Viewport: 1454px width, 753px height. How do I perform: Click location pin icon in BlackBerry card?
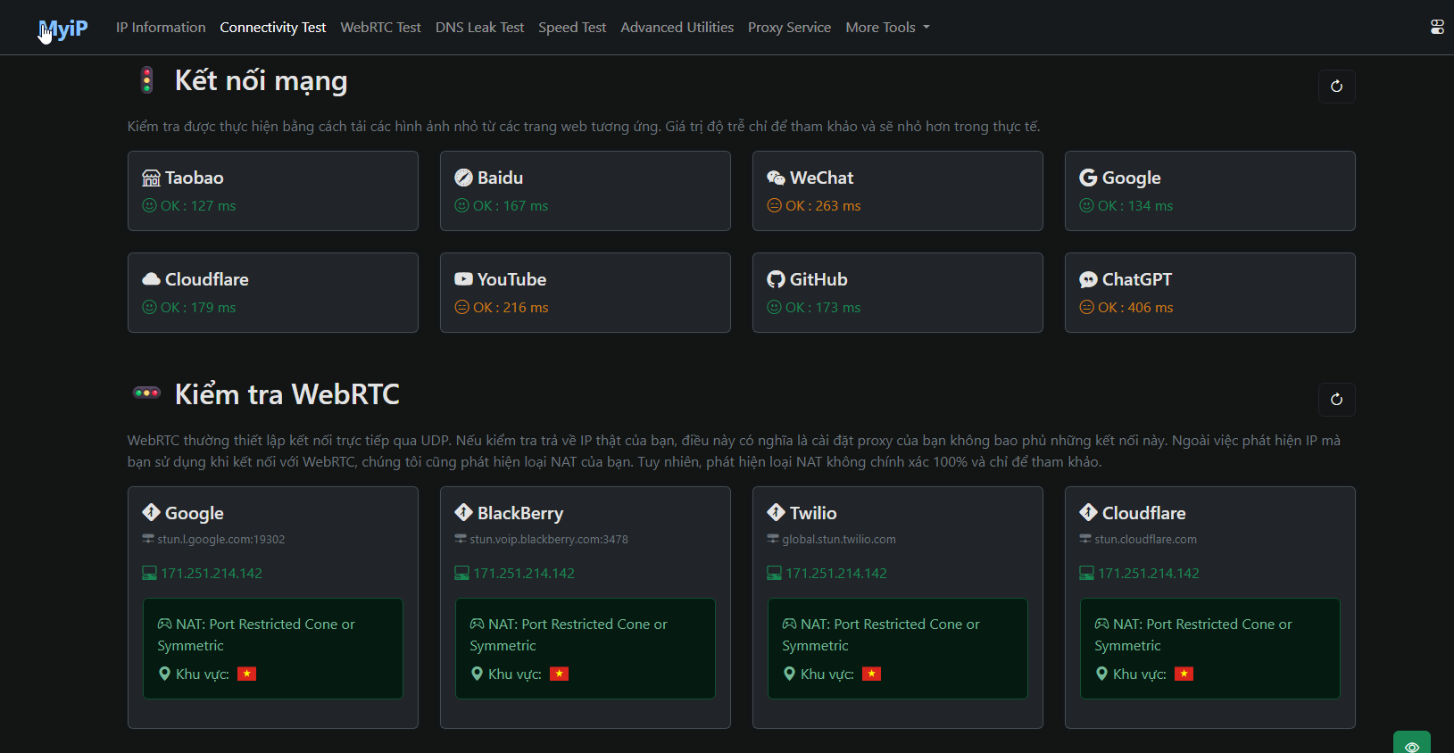click(477, 674)
